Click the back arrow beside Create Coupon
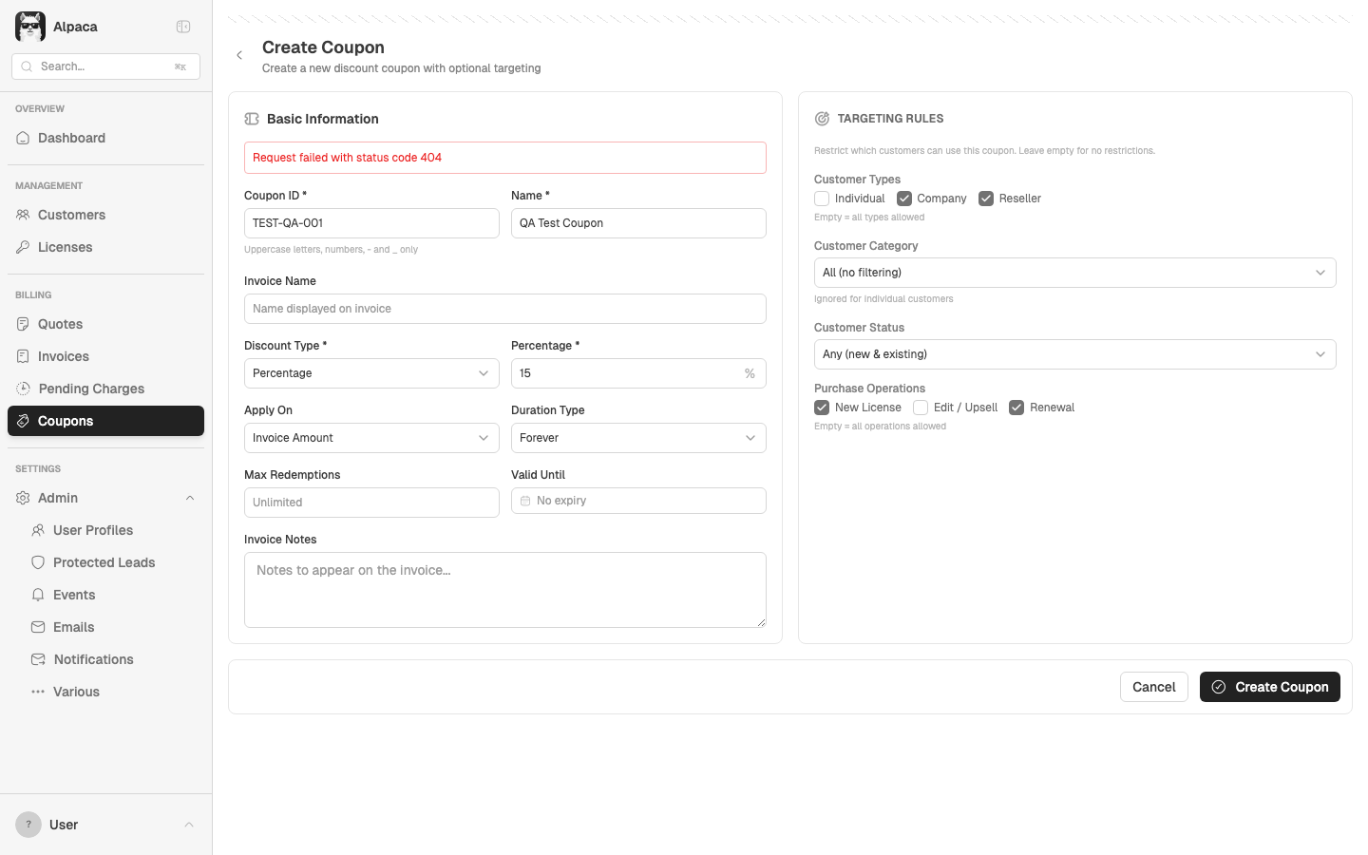The width and height of the screenshot is (1368, 855). [x=239, y=55]
